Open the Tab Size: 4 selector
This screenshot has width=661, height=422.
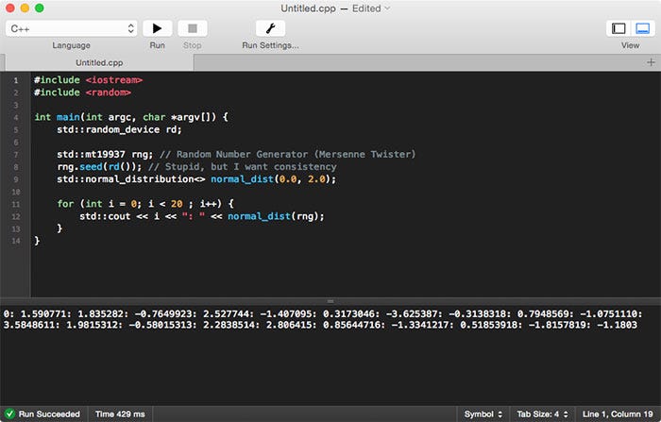(543, 414)
